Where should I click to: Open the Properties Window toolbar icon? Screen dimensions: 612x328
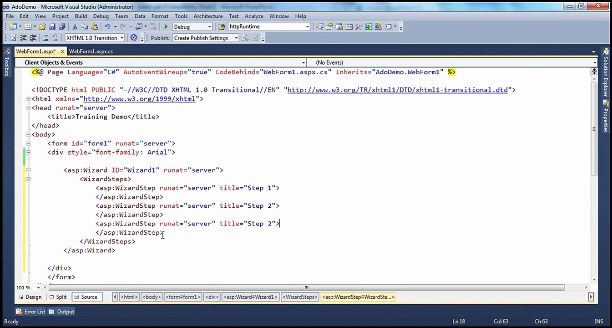329,27
